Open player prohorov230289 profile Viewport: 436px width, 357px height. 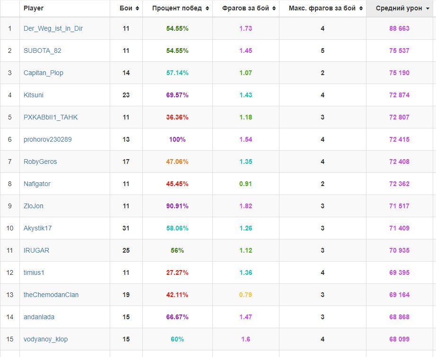48,140
